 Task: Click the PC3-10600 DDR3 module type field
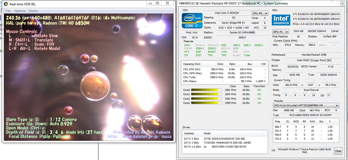coord(310,115)
